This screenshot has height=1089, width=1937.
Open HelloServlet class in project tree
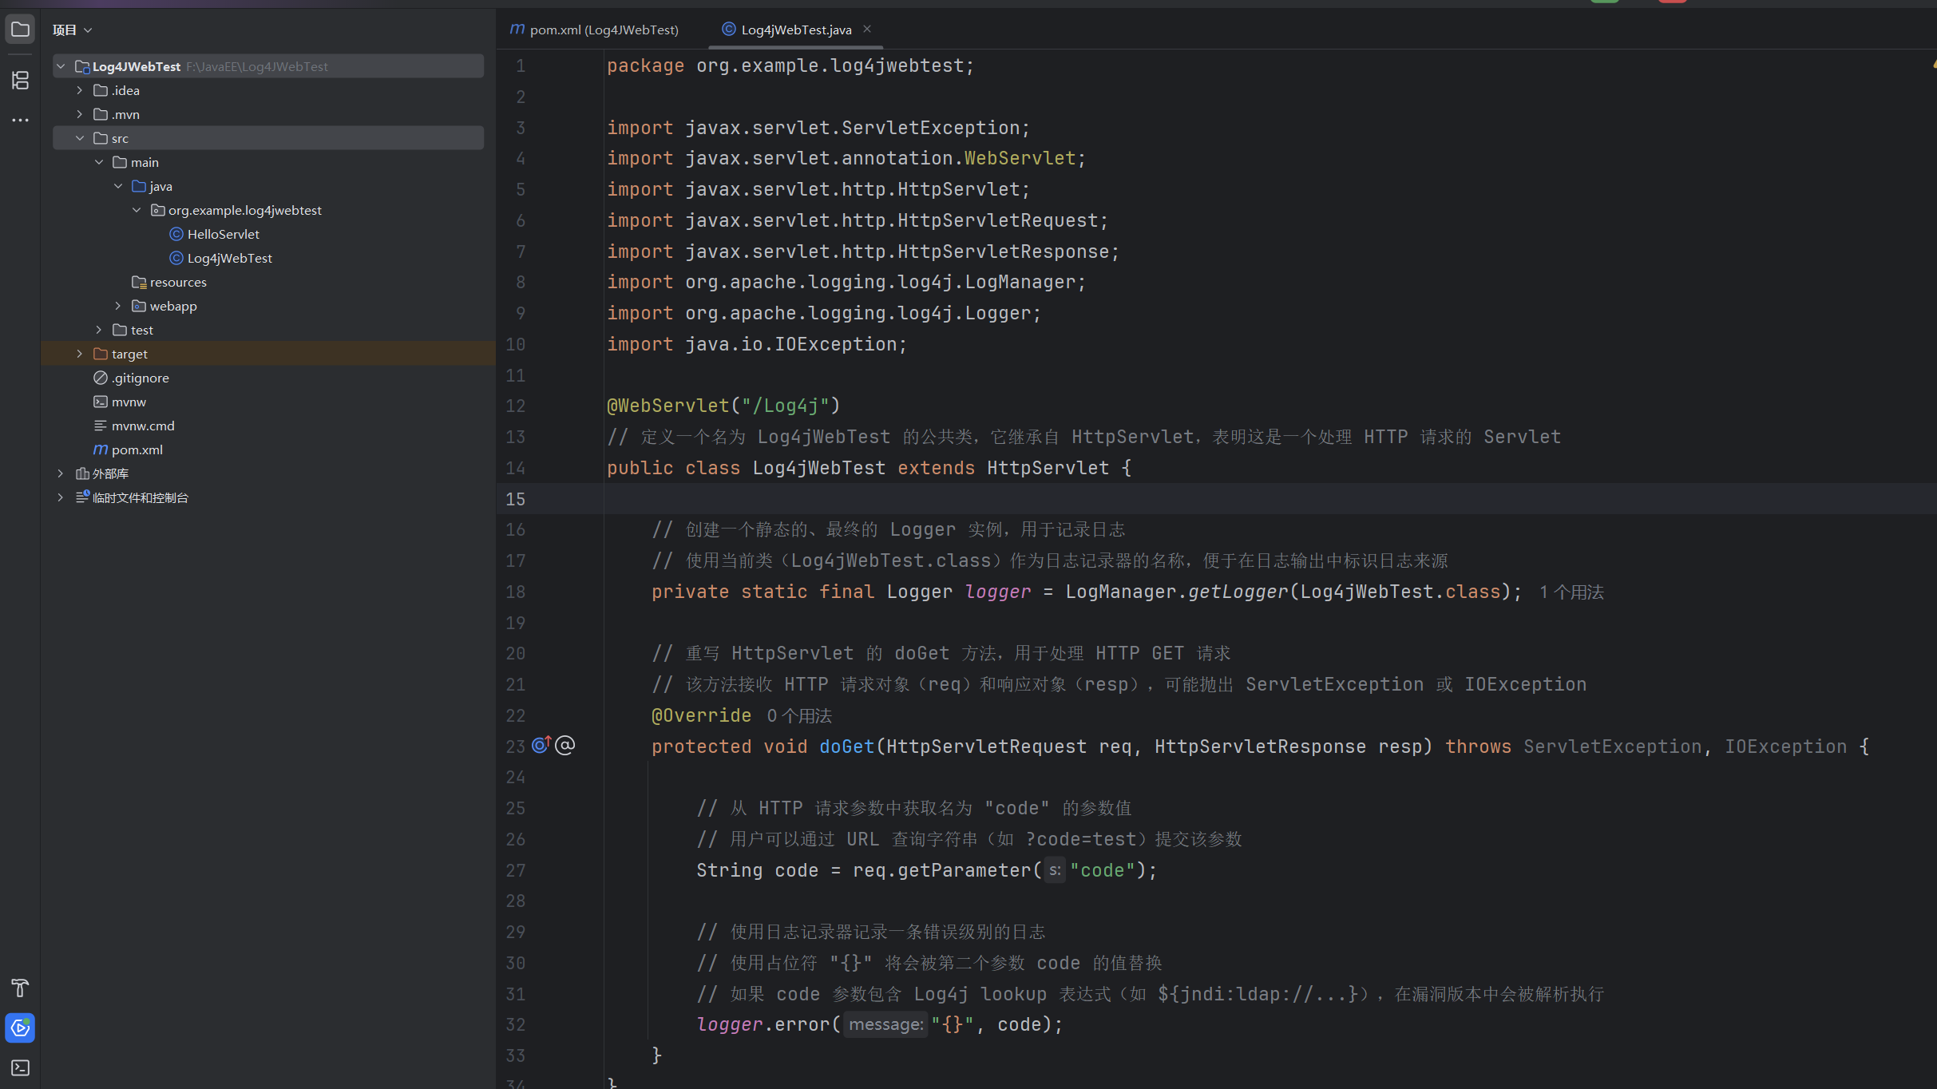[x=223, y=234]
